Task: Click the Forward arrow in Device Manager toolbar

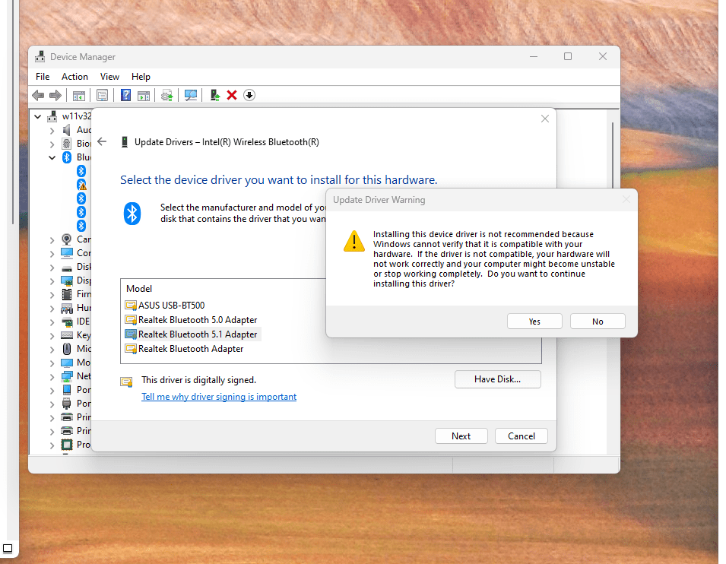Action: click(x=55, y=95)
